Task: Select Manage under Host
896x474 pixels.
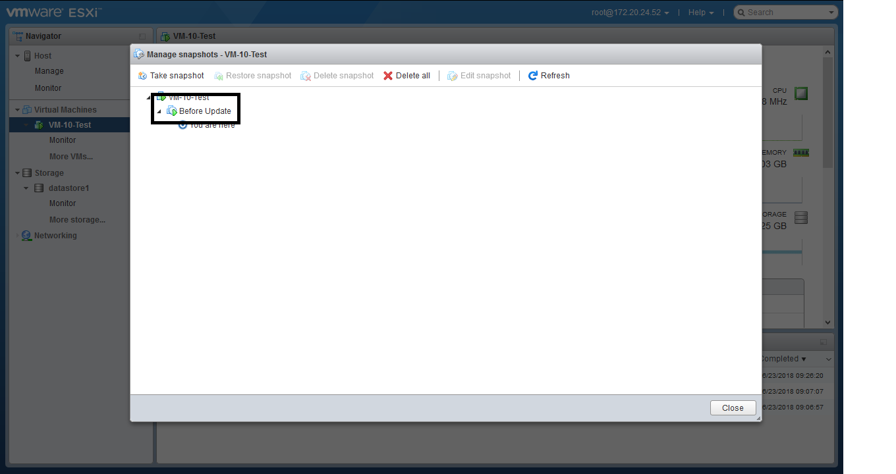Action: [49, 71]
